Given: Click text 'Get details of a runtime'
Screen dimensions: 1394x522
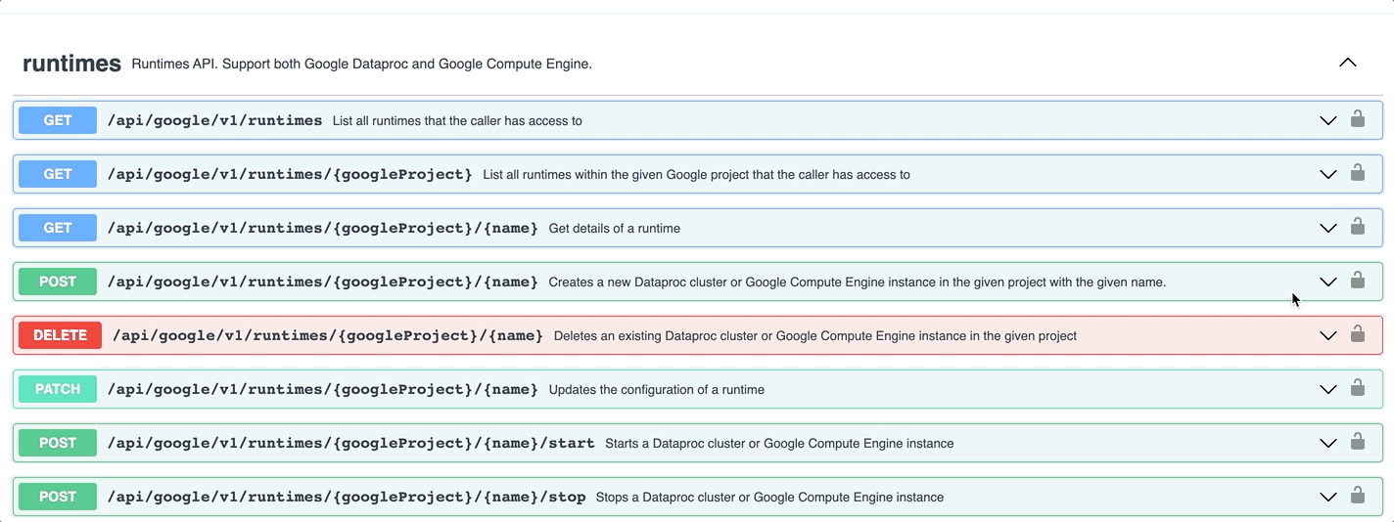Looking at the screenshot, I should point(615,229).
